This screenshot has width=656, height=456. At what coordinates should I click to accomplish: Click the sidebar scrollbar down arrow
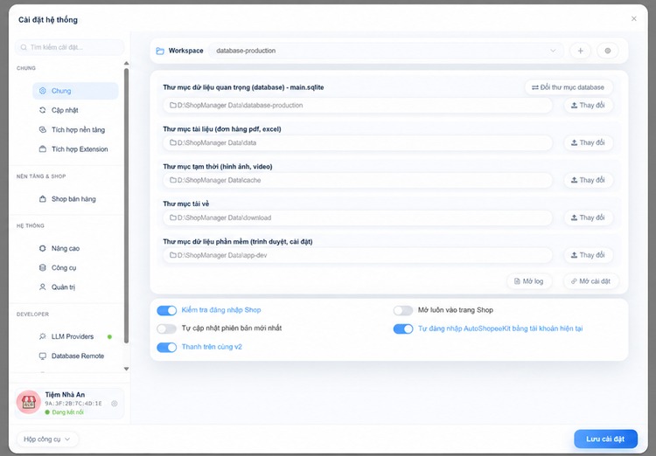(126, 369)
